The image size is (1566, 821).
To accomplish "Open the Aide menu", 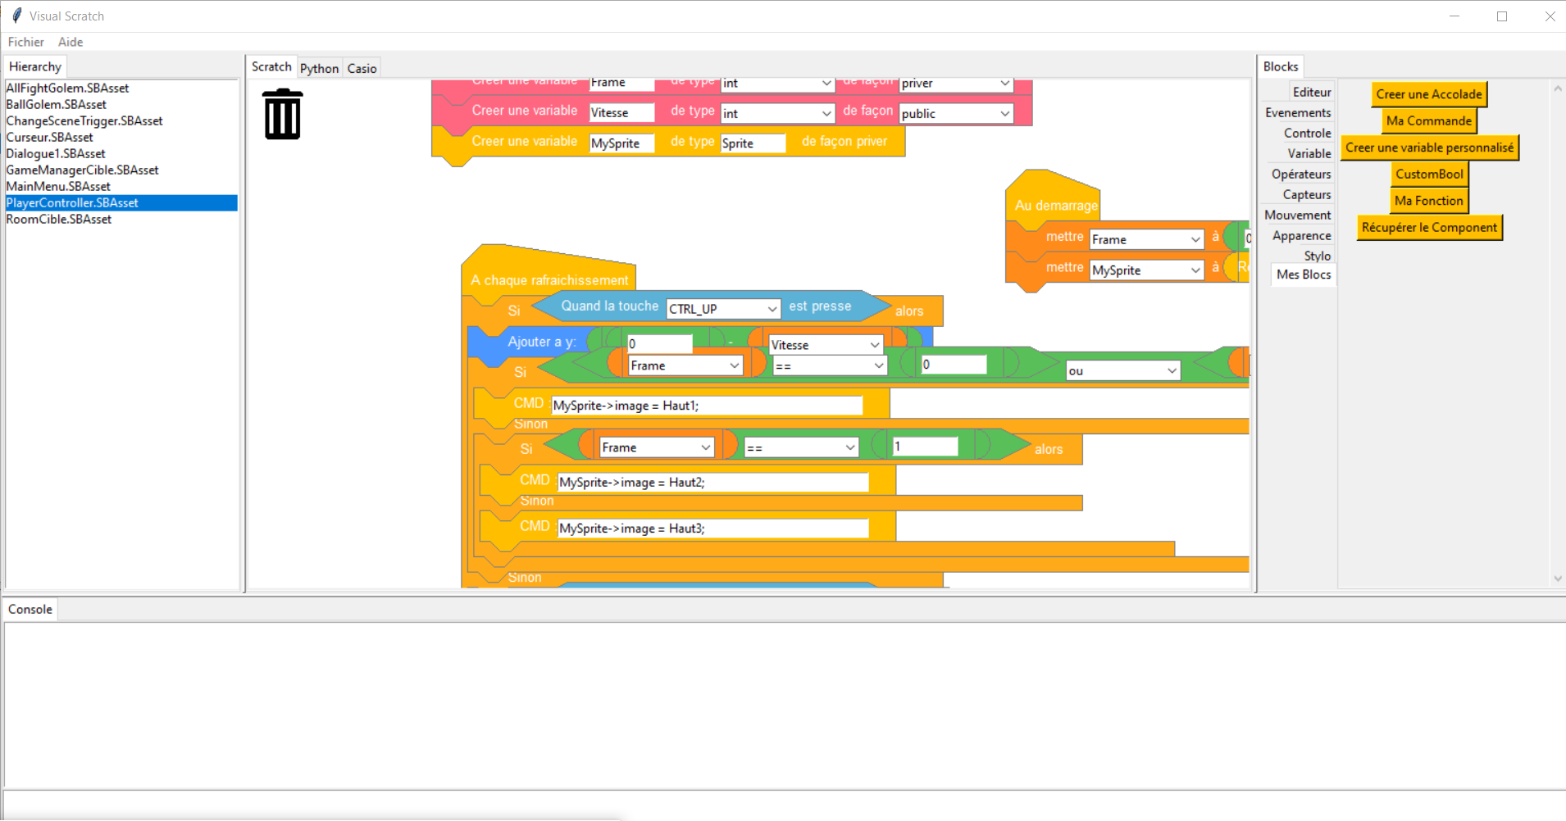I will pyautogui.click(x=71, y=42).
